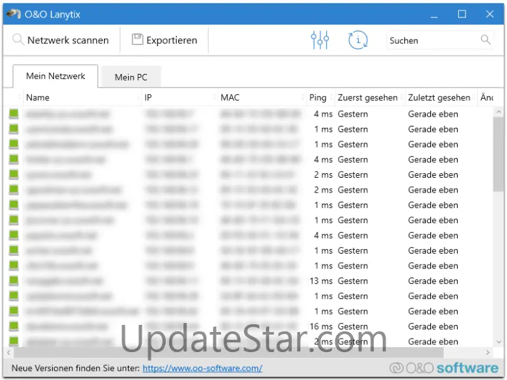This screenshot has height=380, width=507.
Task: Click the horizontal scrollbar thumb
Action: point(228,353)
